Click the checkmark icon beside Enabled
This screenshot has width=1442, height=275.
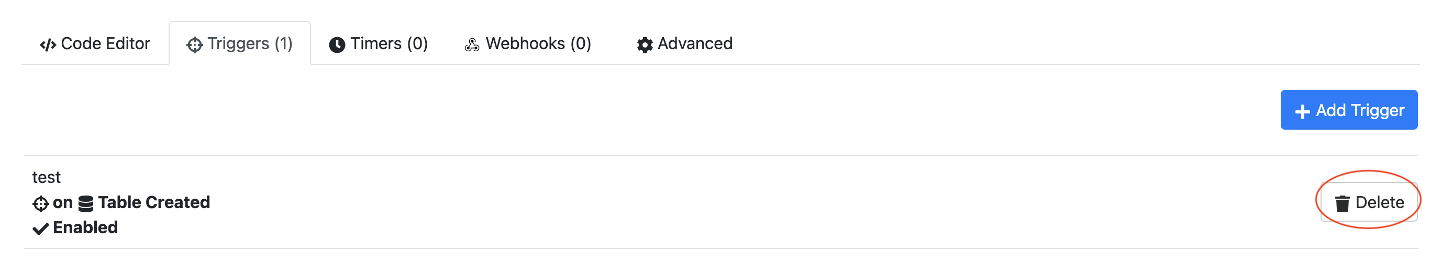coord(40,228)
